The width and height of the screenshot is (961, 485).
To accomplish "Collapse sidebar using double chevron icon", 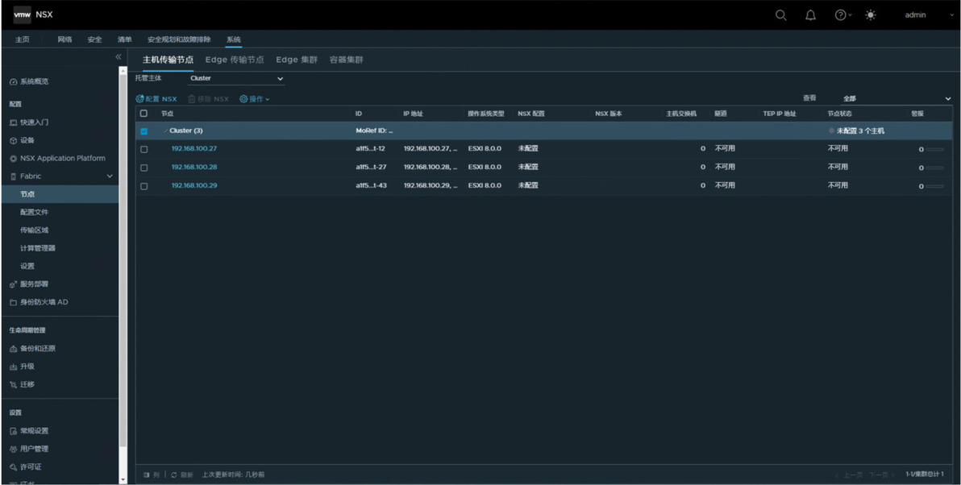I will [x=119, y=56].
